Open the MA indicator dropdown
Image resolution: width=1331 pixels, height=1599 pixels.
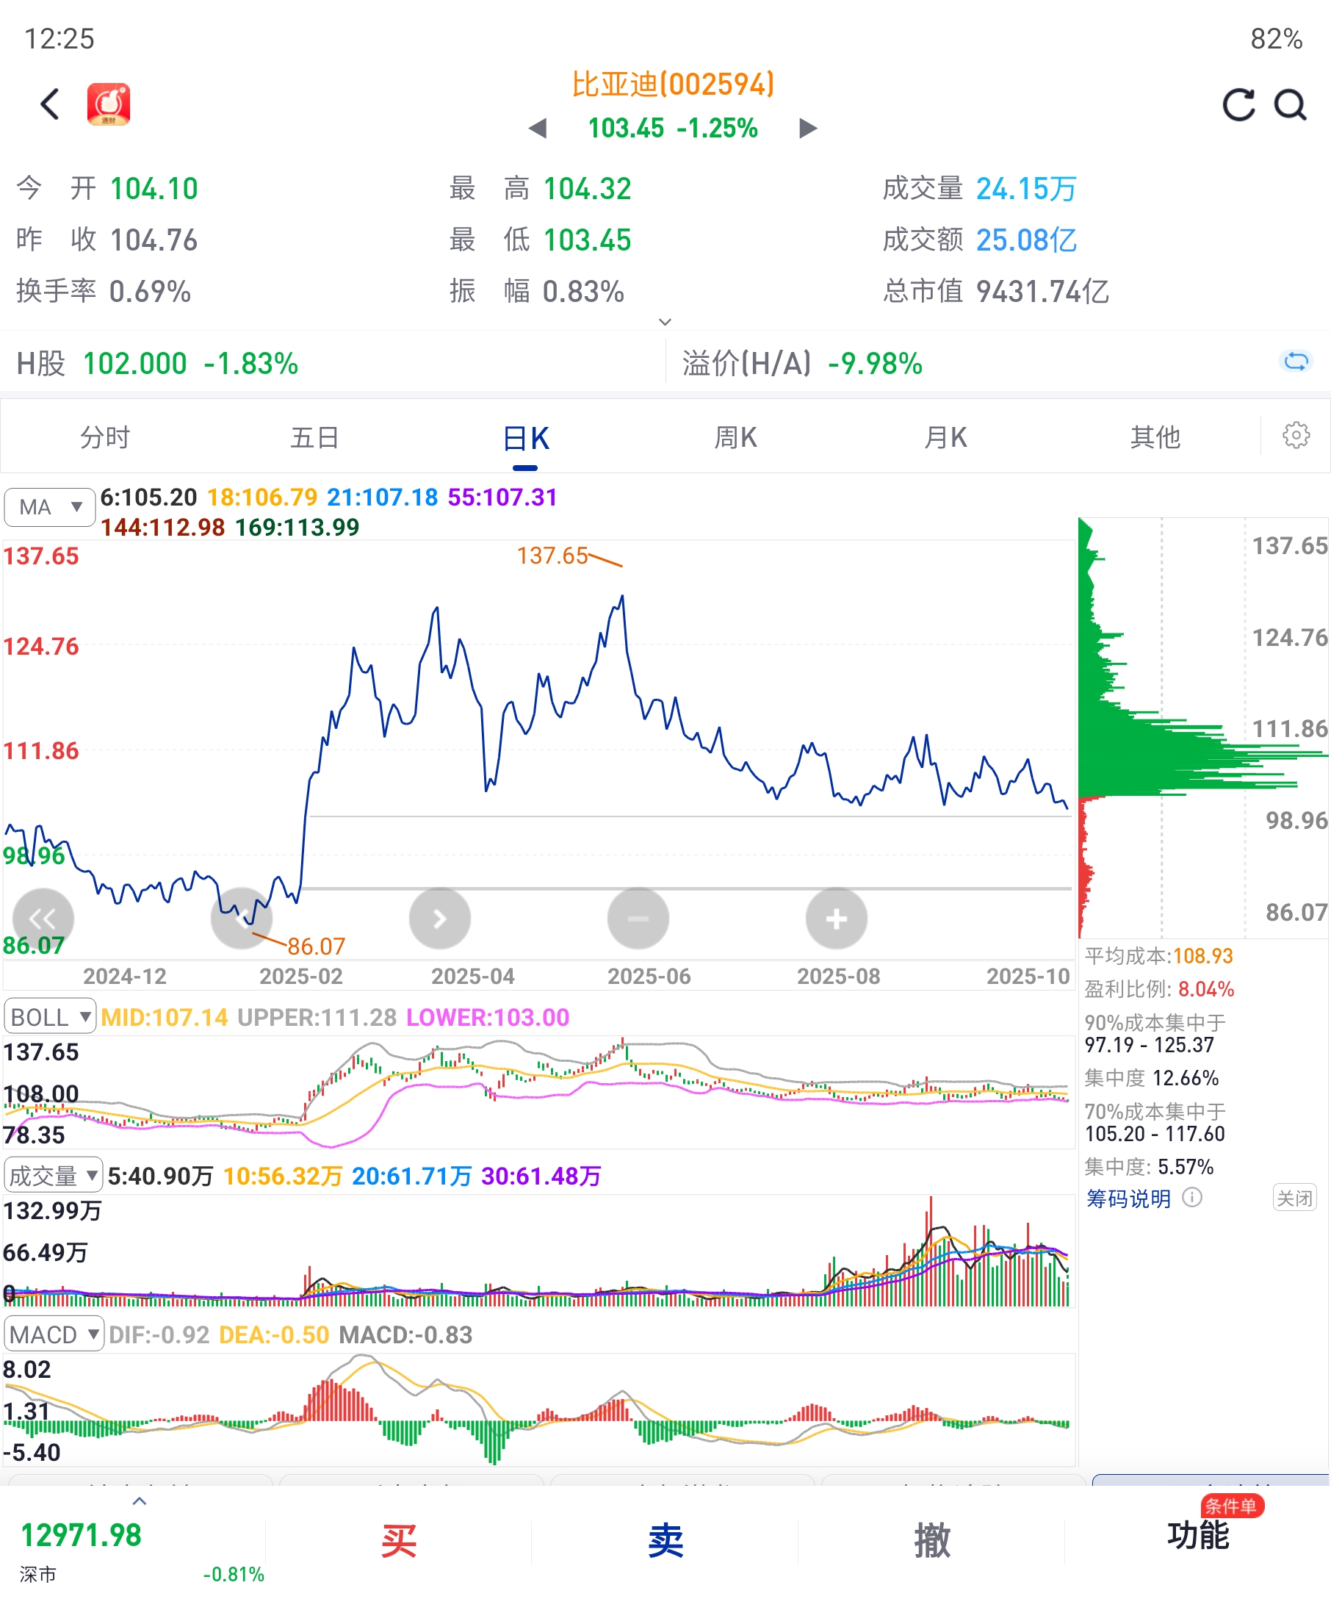pos(49,507)
